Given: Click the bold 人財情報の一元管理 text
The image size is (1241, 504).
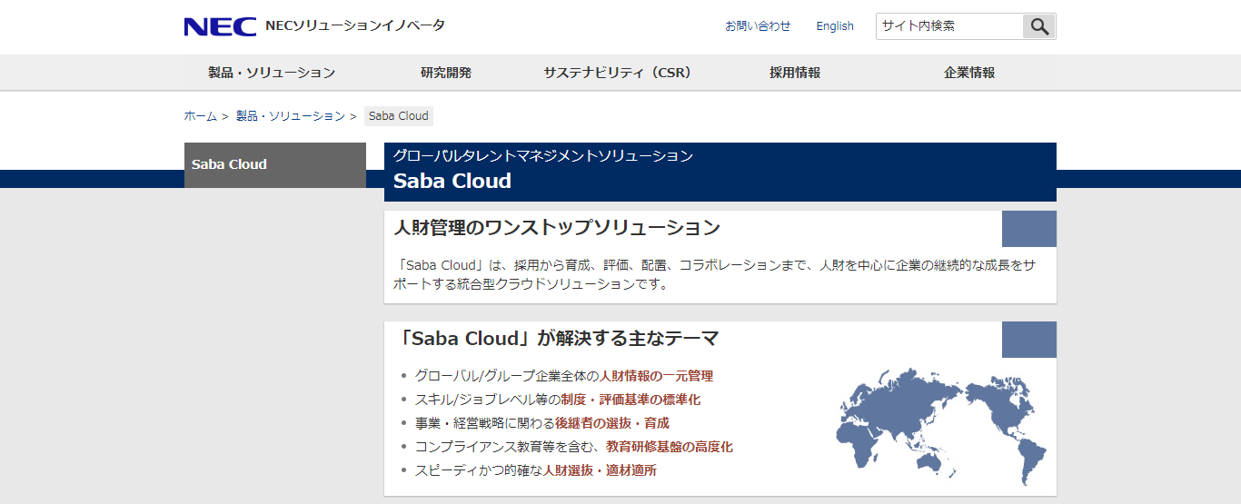Looking at the screenshot, I should pos(657,376).
